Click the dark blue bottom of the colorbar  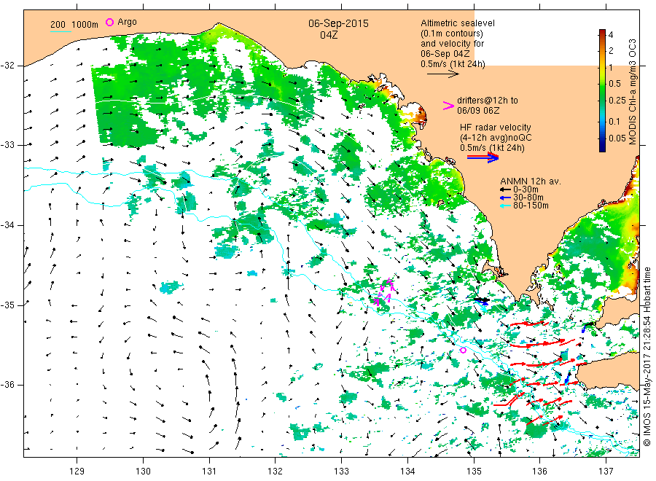coord(602,146)
